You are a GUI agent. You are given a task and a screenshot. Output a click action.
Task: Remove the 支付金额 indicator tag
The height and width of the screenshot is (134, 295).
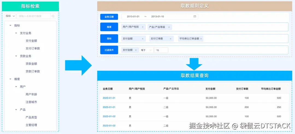tap(143, 39)
